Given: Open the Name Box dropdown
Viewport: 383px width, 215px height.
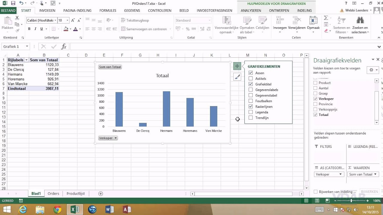Looking at the screenshot, I should coord(27,47).
